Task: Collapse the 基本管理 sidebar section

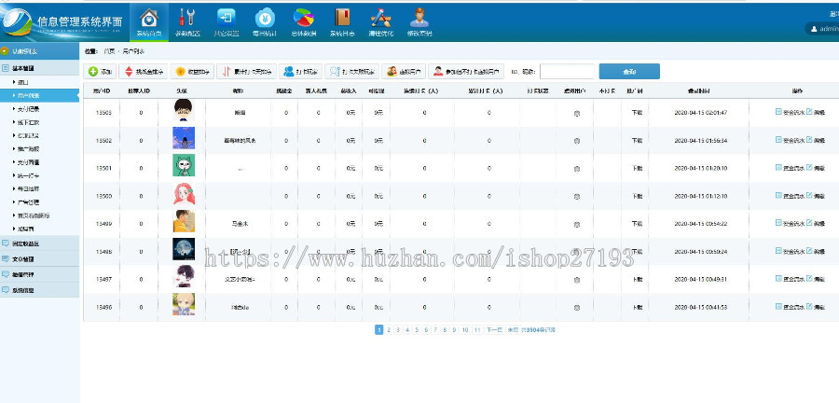Action: [39, 68]
